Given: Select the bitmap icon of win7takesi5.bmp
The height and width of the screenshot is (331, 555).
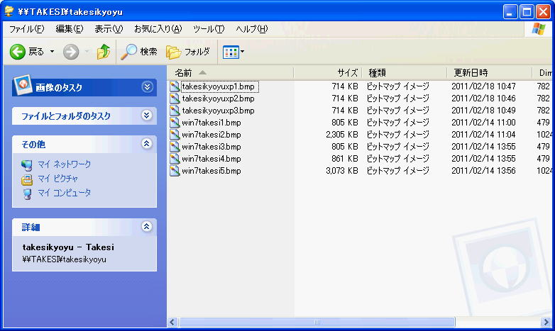Looking at the screenshot, I should (x=175, y=171).
